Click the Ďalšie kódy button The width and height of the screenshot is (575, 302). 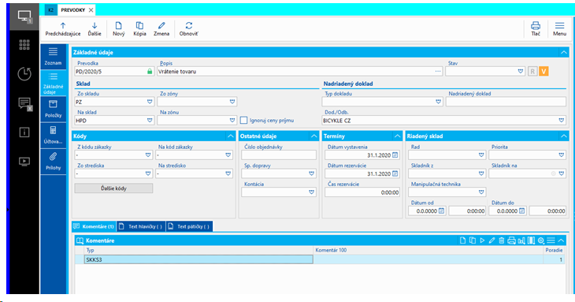[x=113, y=188]
